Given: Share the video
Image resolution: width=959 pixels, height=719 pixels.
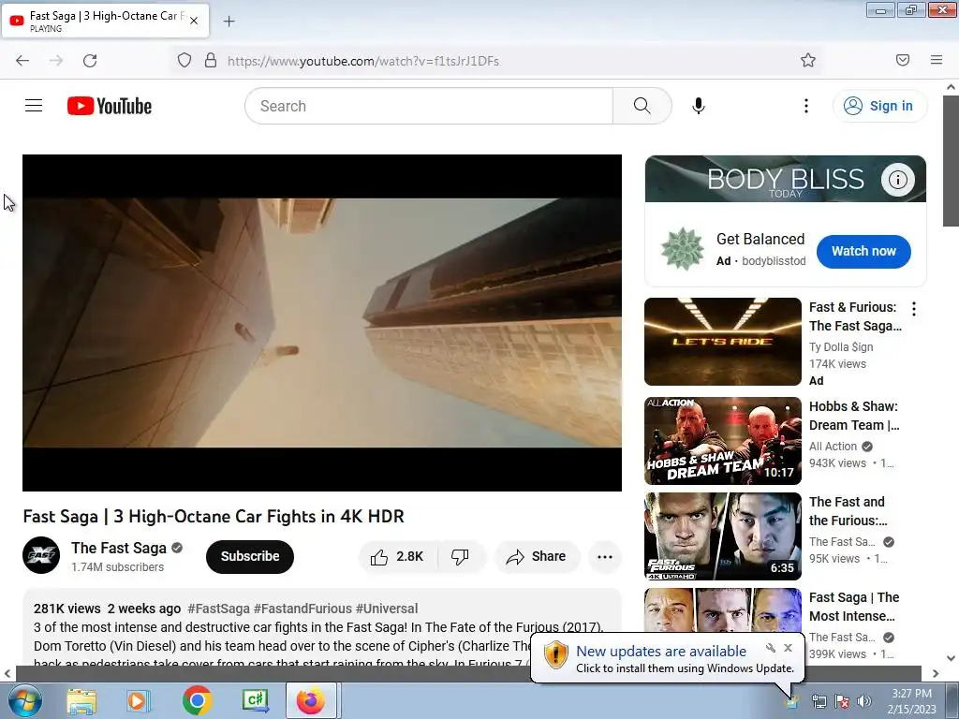Looking at the screenshot, I should pyautogui.click(x=537, y=556).
